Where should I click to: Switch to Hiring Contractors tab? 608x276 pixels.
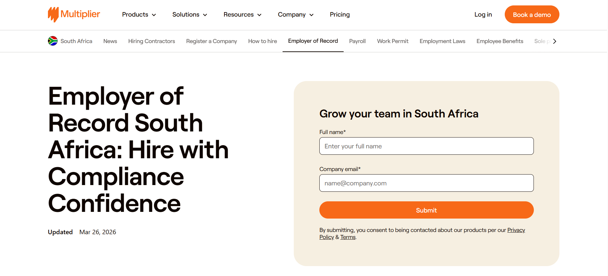point(152,41)
